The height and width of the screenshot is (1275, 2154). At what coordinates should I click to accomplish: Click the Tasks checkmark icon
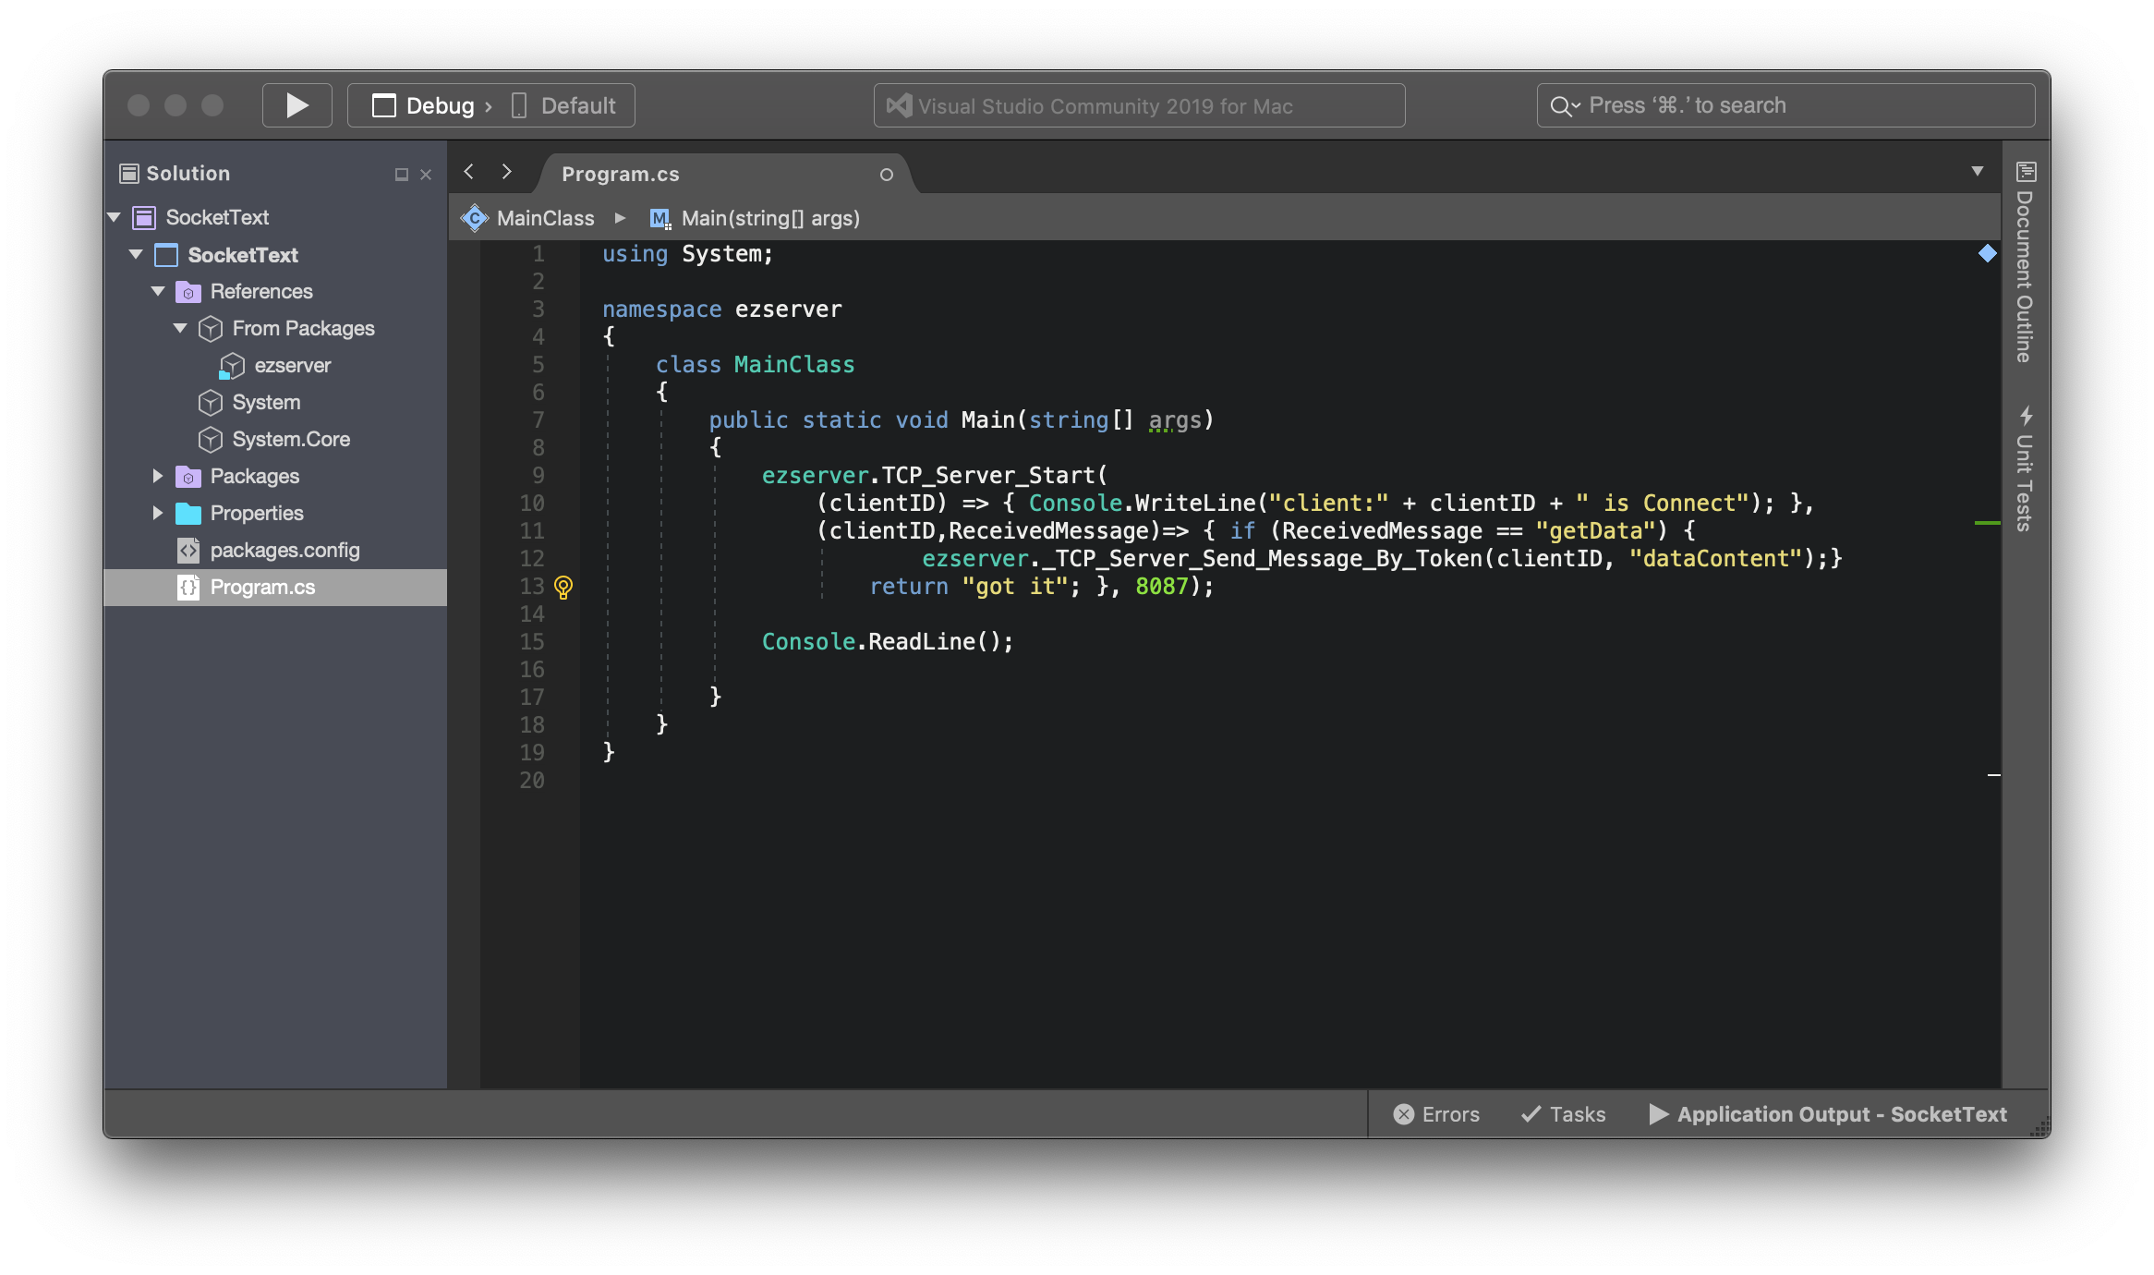pyautogui.click(x=1531, y=1114)
